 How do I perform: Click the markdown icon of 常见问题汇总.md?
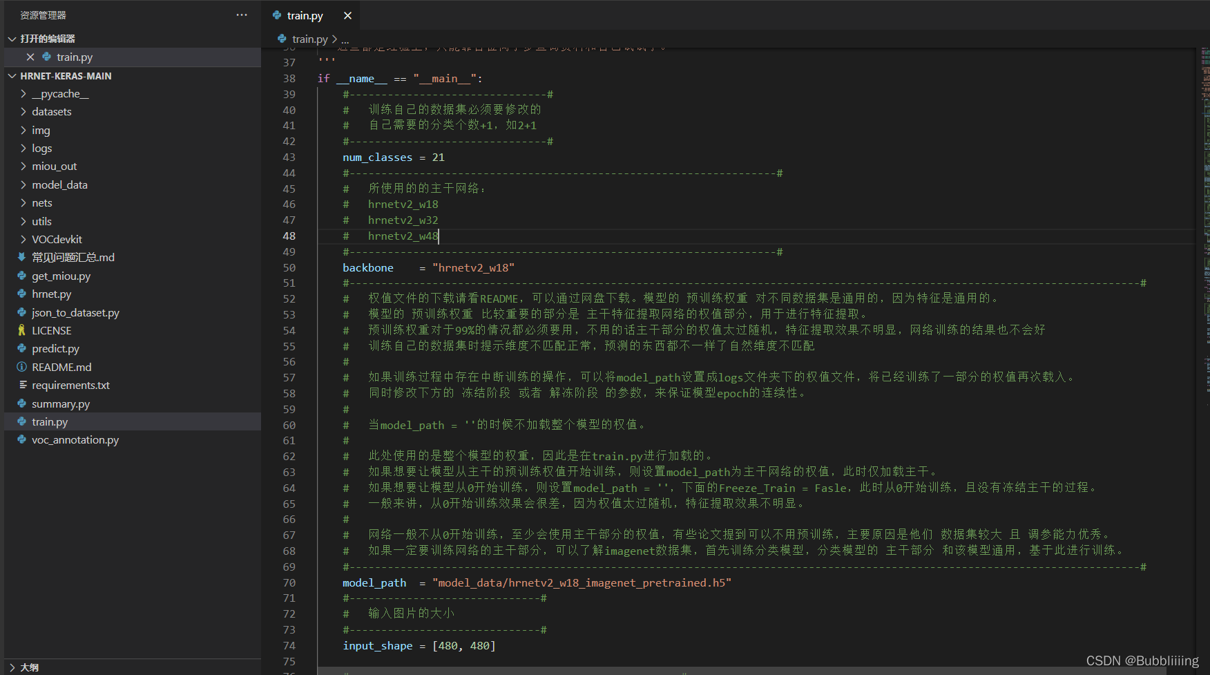(x=22, y=257)
